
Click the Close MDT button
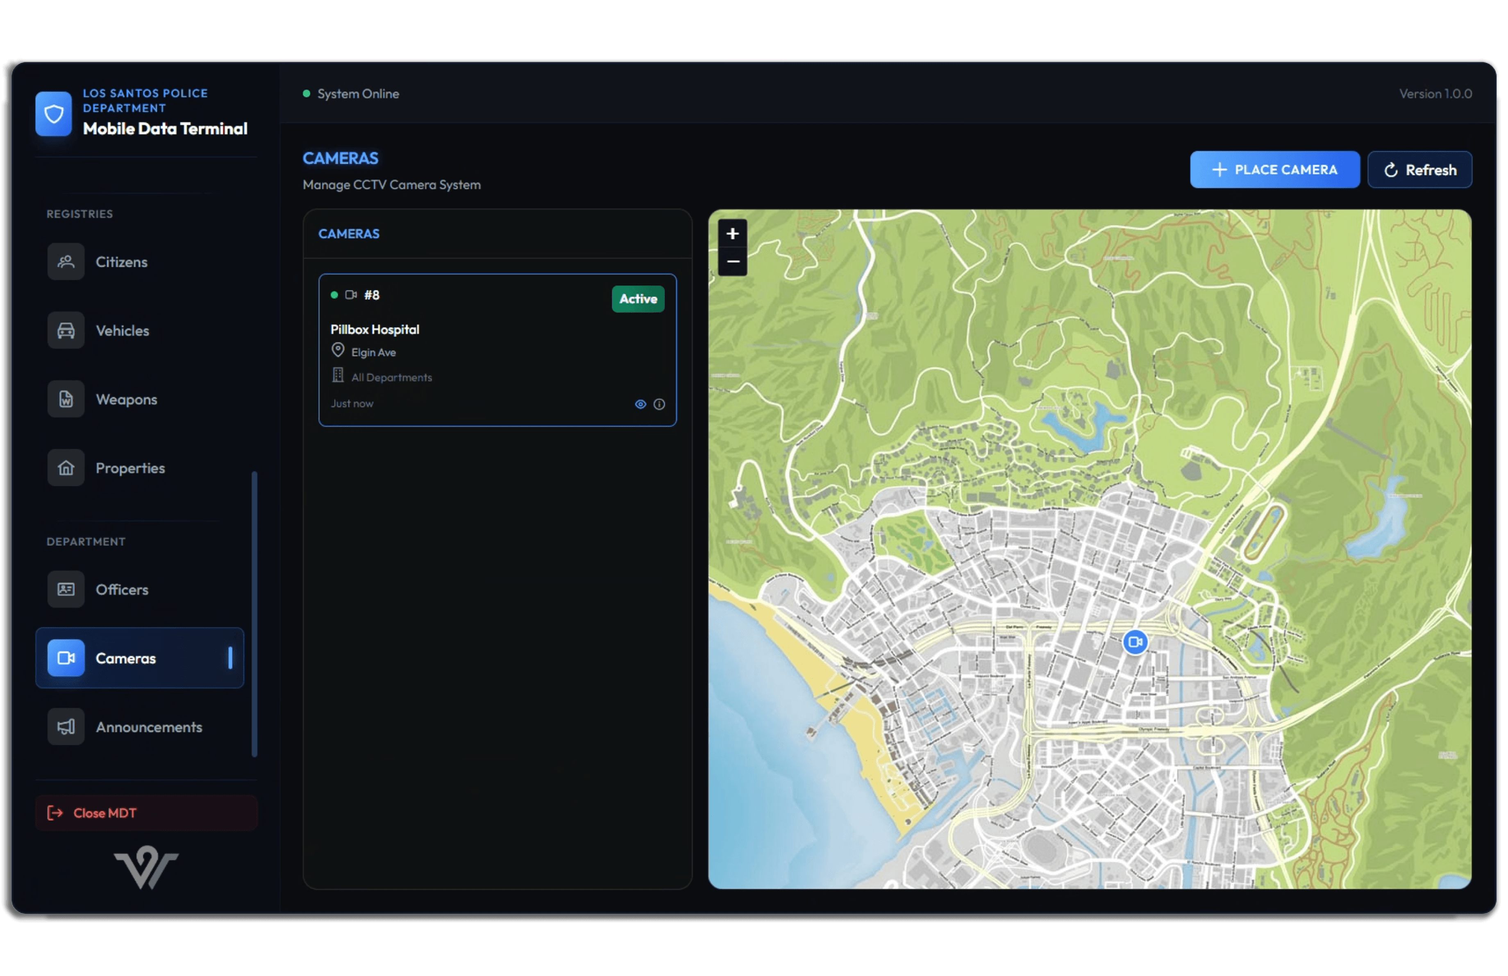(x=146, y=813)
